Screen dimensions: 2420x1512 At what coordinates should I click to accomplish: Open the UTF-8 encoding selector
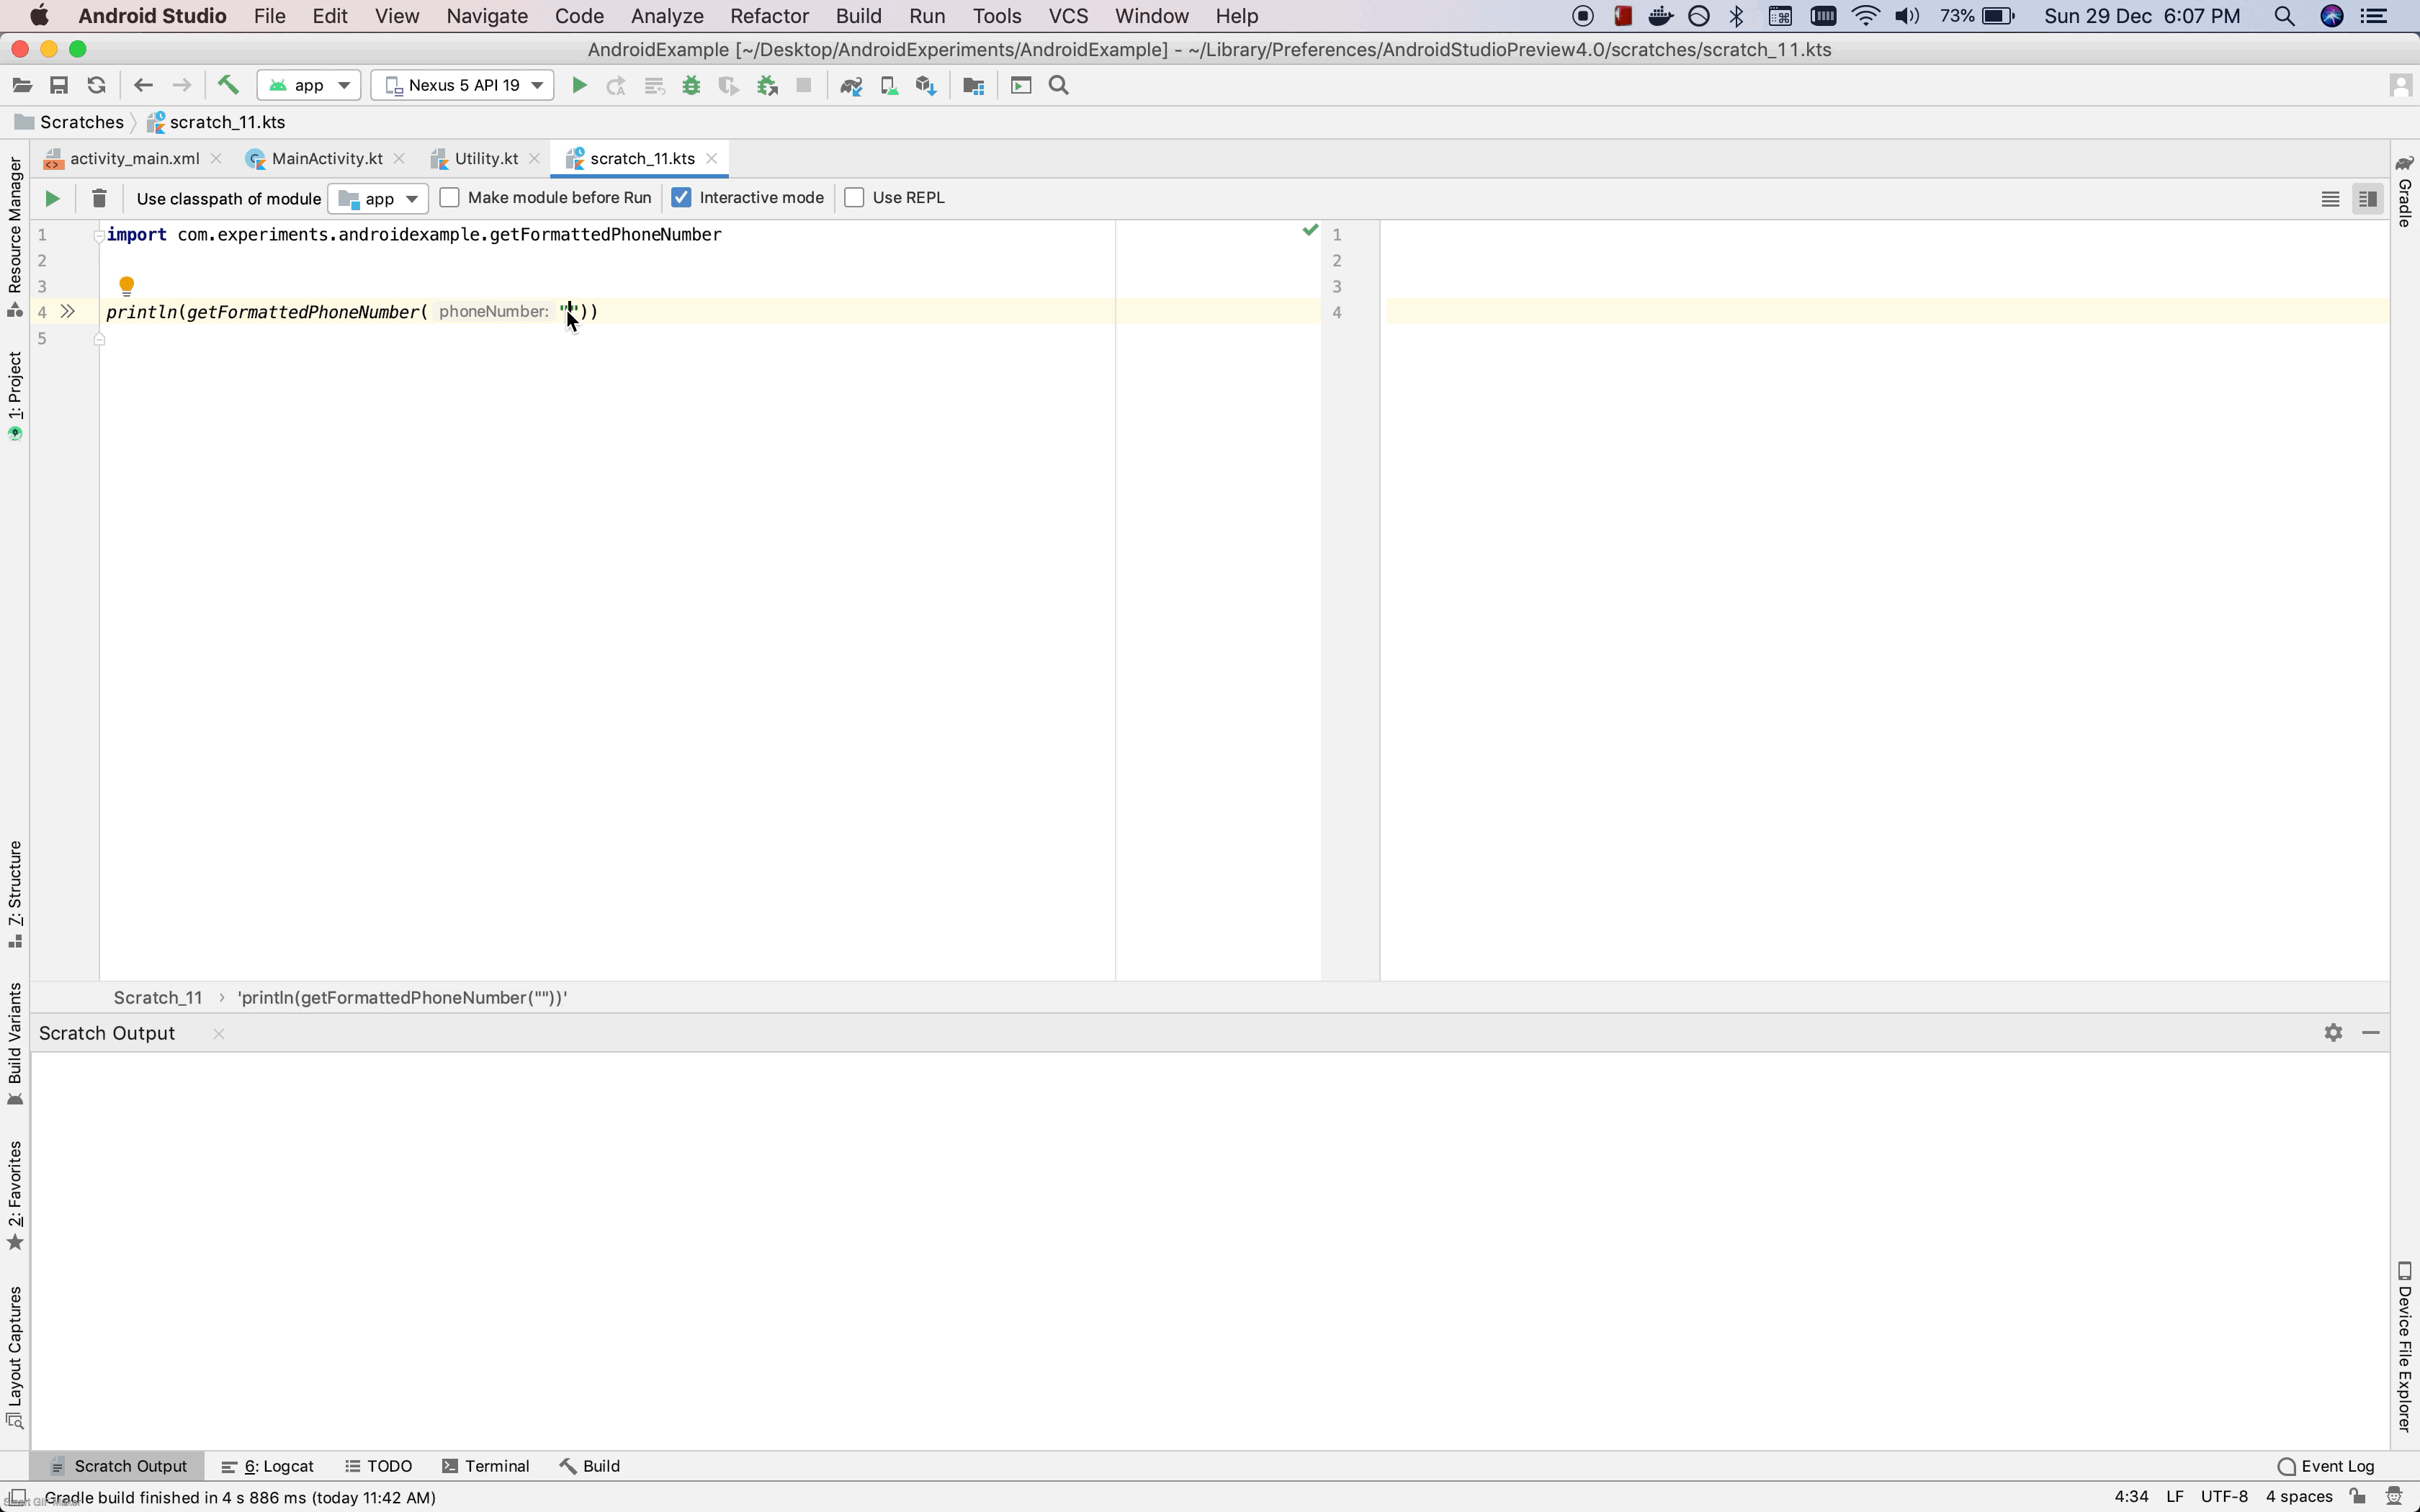[x=2224, y=1497]
